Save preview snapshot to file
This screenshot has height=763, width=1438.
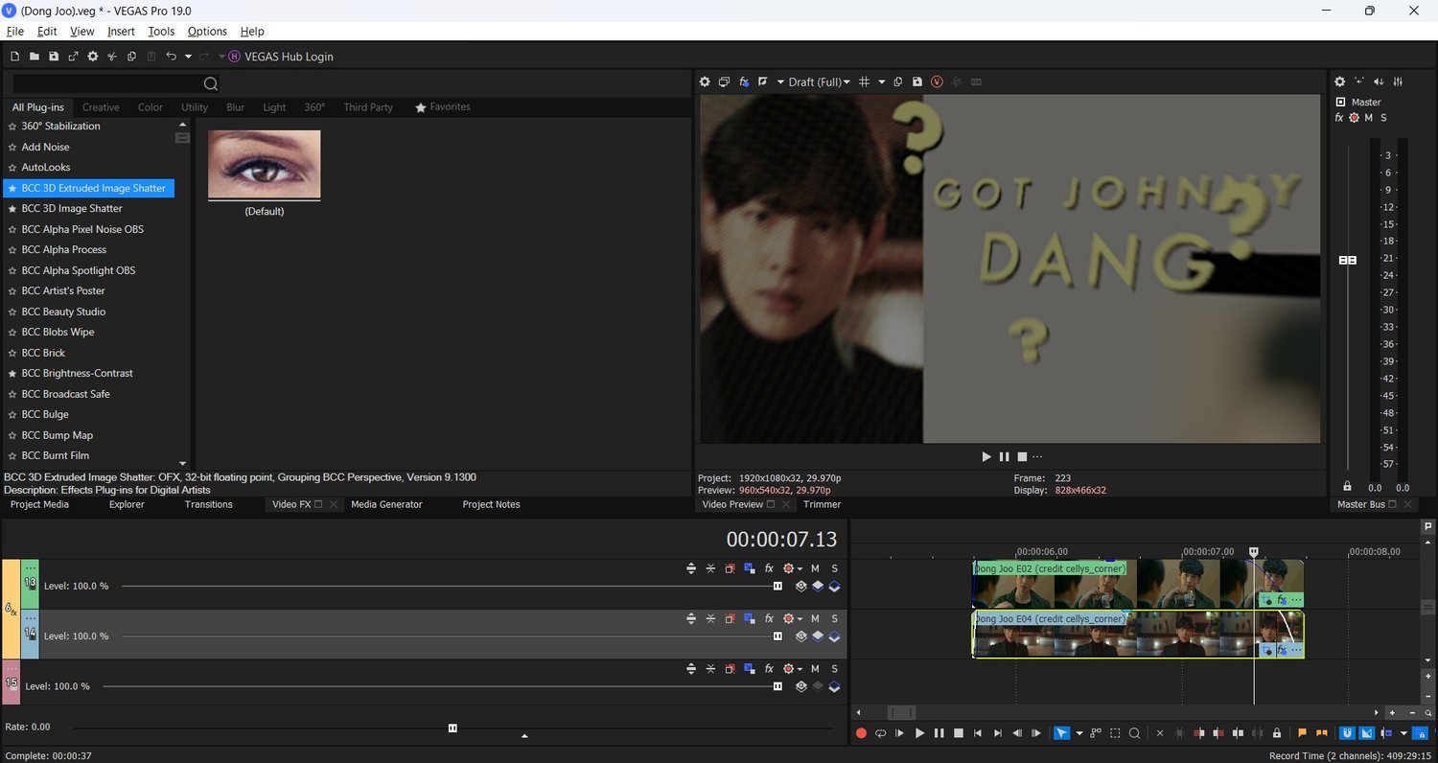click(x=917, y=82)
